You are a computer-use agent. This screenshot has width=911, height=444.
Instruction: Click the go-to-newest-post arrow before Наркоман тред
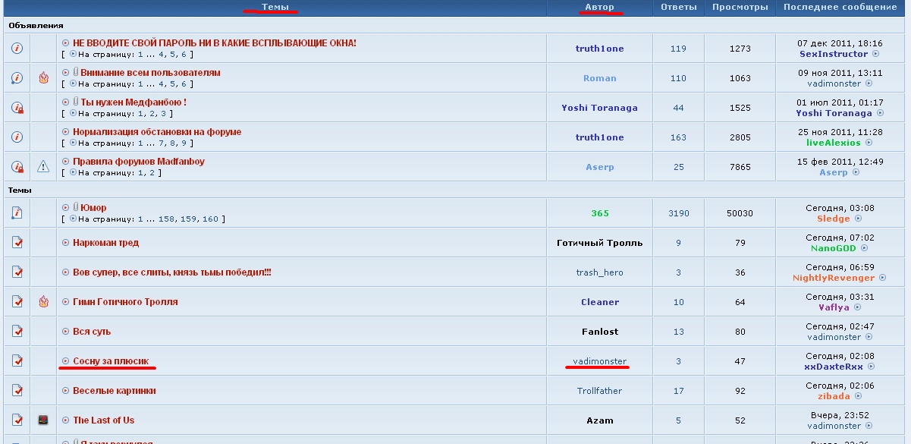pyautogui.click(x=66, y=243)
